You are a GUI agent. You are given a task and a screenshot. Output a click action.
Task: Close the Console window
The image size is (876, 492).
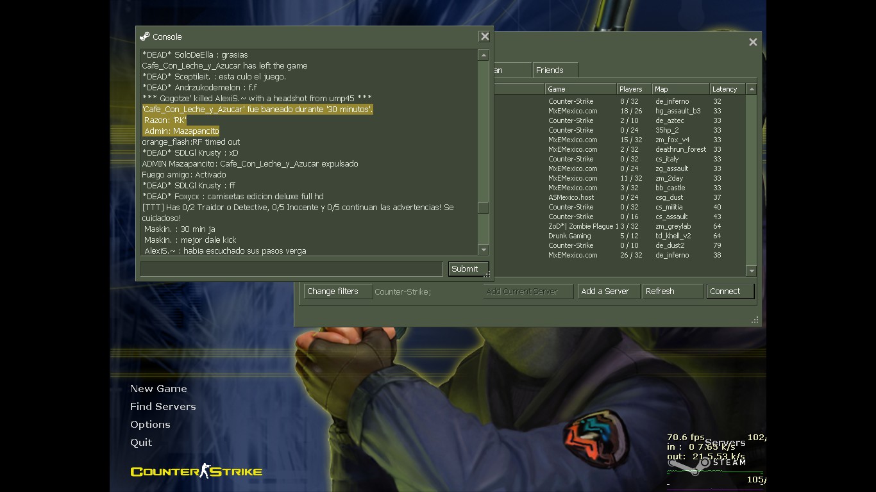[x=485, y=37]
